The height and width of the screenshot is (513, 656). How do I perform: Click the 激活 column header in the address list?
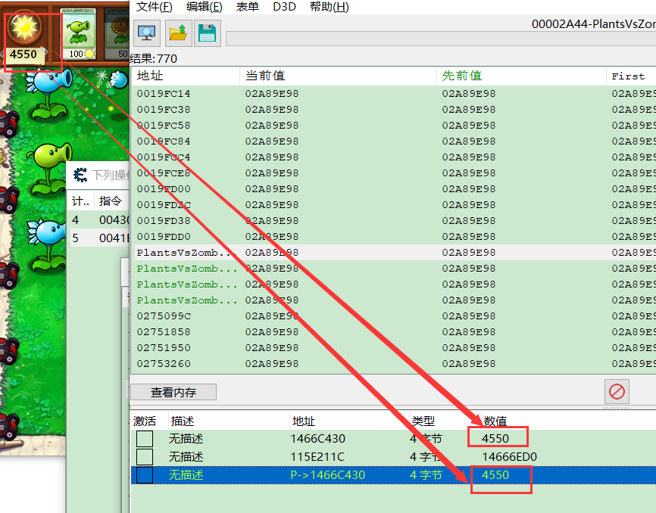[x=145, y=421]
